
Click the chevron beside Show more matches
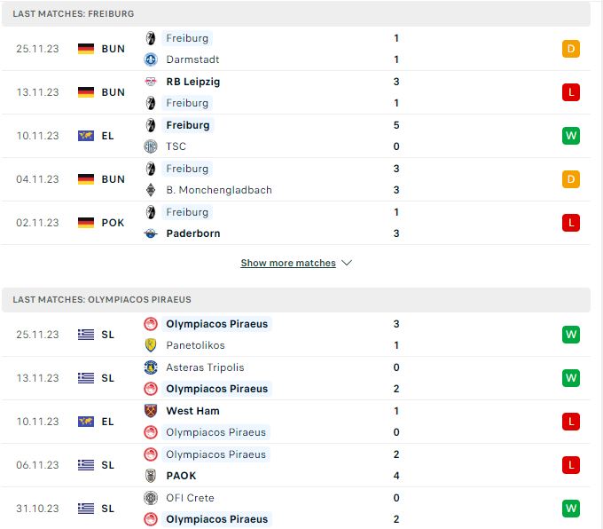[x=347, y=263]
